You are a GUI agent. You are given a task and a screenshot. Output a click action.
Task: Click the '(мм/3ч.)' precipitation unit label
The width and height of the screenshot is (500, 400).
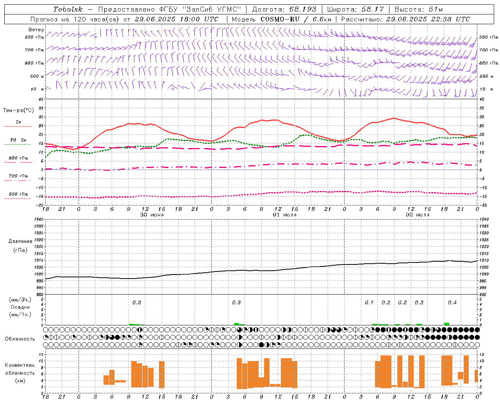tap(20, 300)
